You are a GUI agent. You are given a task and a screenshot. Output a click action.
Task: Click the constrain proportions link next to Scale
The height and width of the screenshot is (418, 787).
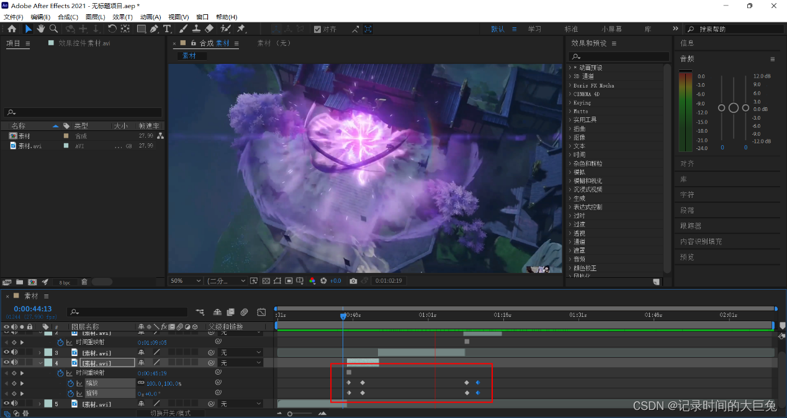tap(141, 383)
